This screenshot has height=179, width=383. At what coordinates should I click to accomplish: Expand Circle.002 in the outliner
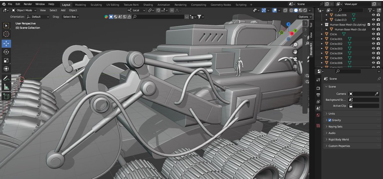pyautogui.click(x=322, y=44)
